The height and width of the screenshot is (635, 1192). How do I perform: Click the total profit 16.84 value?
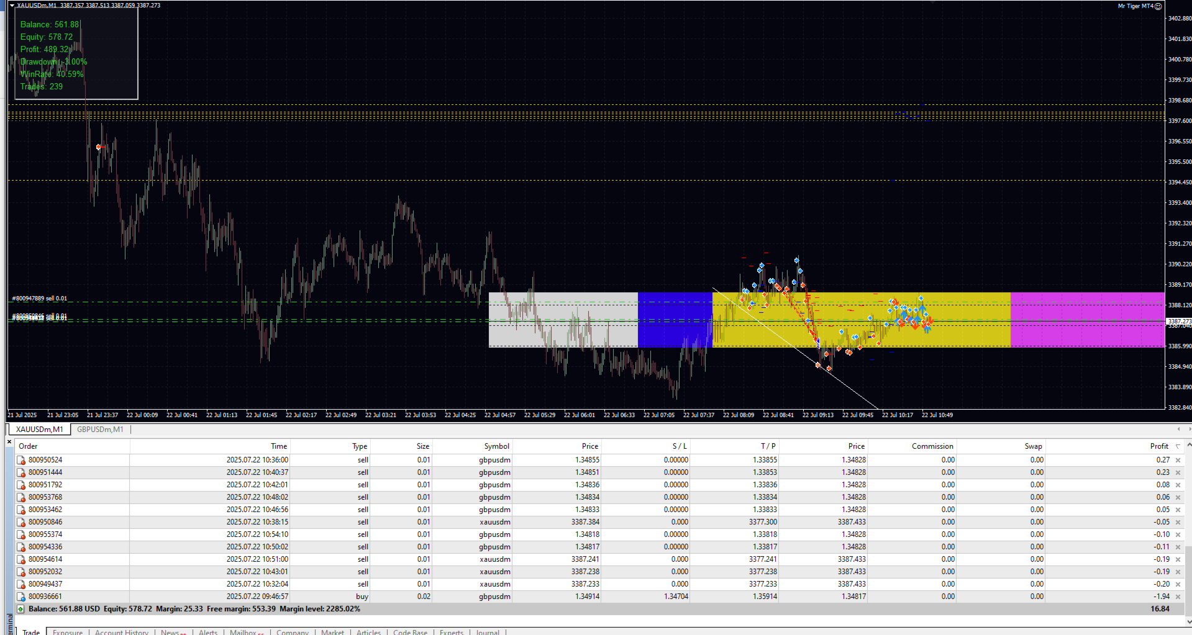pos(1160,609)
